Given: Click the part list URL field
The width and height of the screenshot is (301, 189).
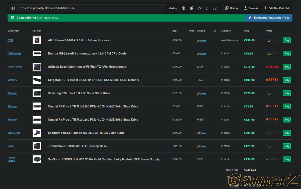Looking at the screenshot, I should tap(91, 8).
